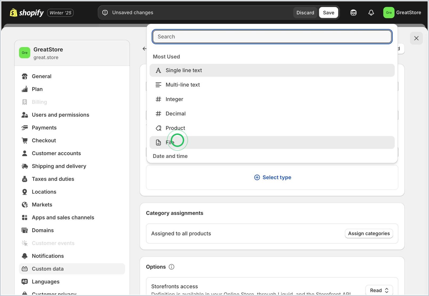Click the Shopify logo
This screenshot has height=296, width=429.
click(27, 12)
